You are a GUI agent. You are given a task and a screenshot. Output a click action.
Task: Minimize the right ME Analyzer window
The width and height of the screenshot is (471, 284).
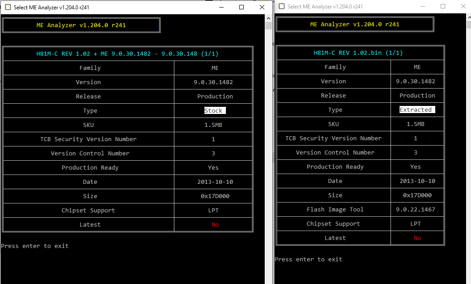pyautogui.click(x=423, y=6)
